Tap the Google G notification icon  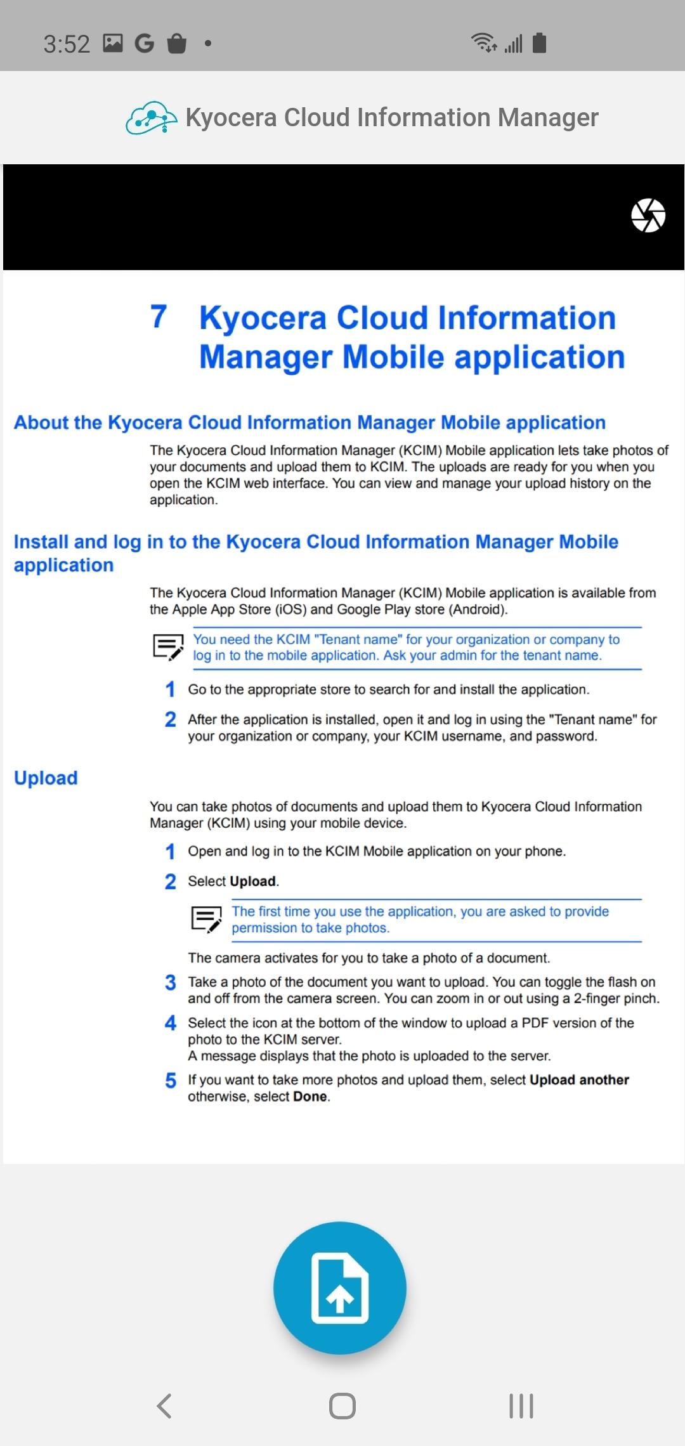[145, 43]
